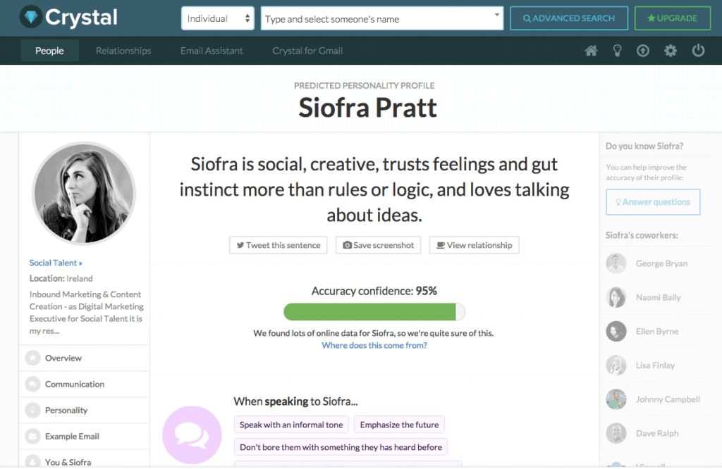This screenshot has width=722, height=469.
Task: Open Dave Ralph's avatar
Action: tap(616, 433)
